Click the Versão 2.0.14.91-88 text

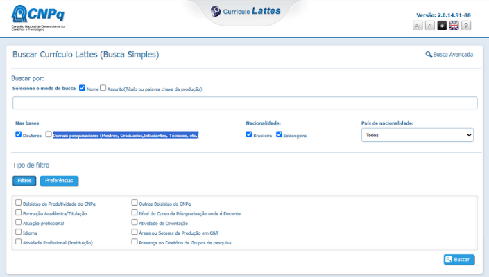coord(443,15)
